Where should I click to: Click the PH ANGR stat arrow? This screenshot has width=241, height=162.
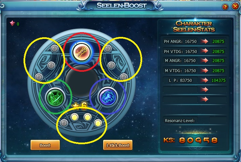click(x=204, y=41)
